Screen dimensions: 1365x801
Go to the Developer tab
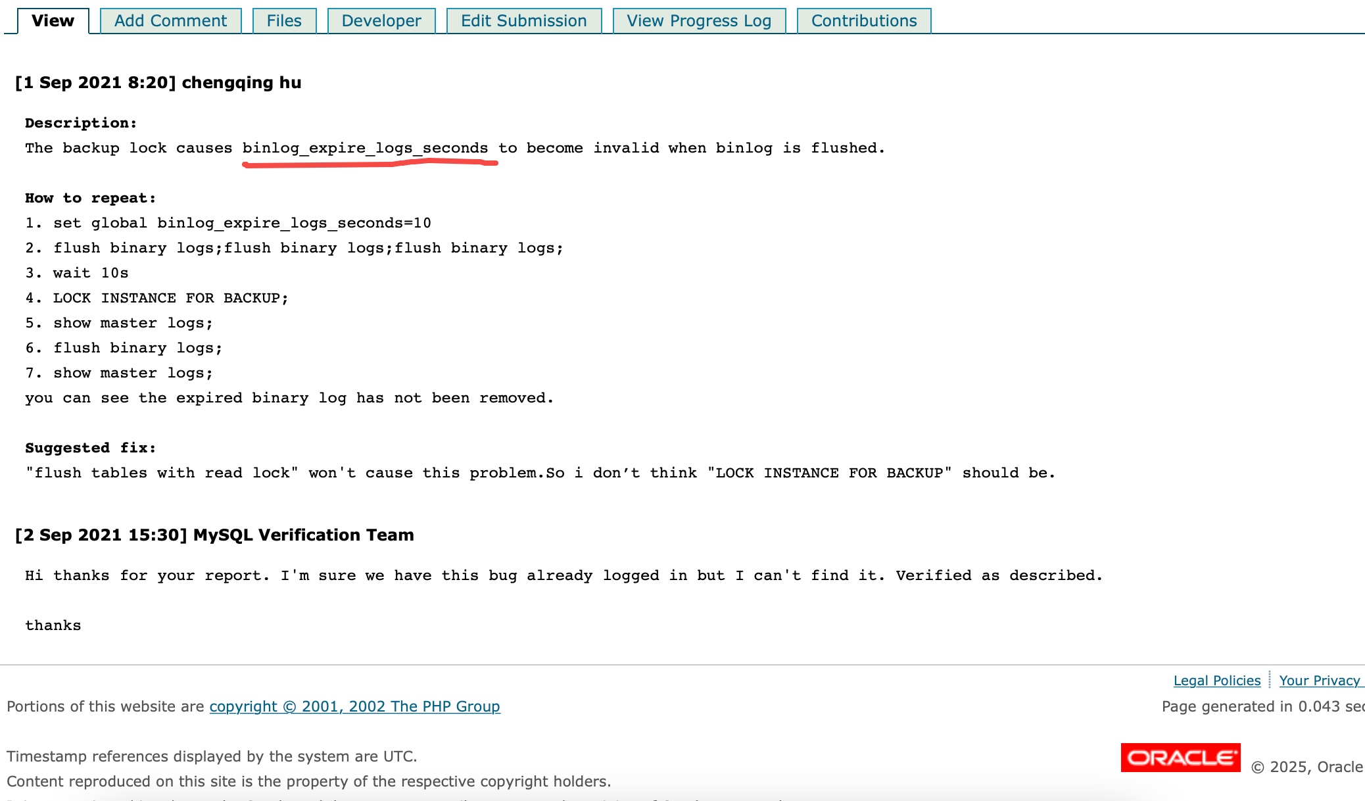click(381, 21)
